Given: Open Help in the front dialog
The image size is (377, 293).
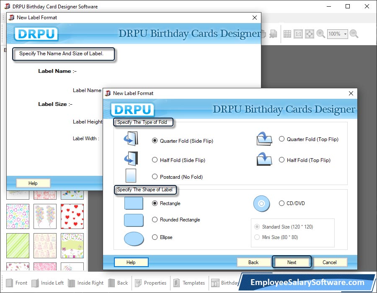Looking at the screenshot, I should (x=131, y=262).
